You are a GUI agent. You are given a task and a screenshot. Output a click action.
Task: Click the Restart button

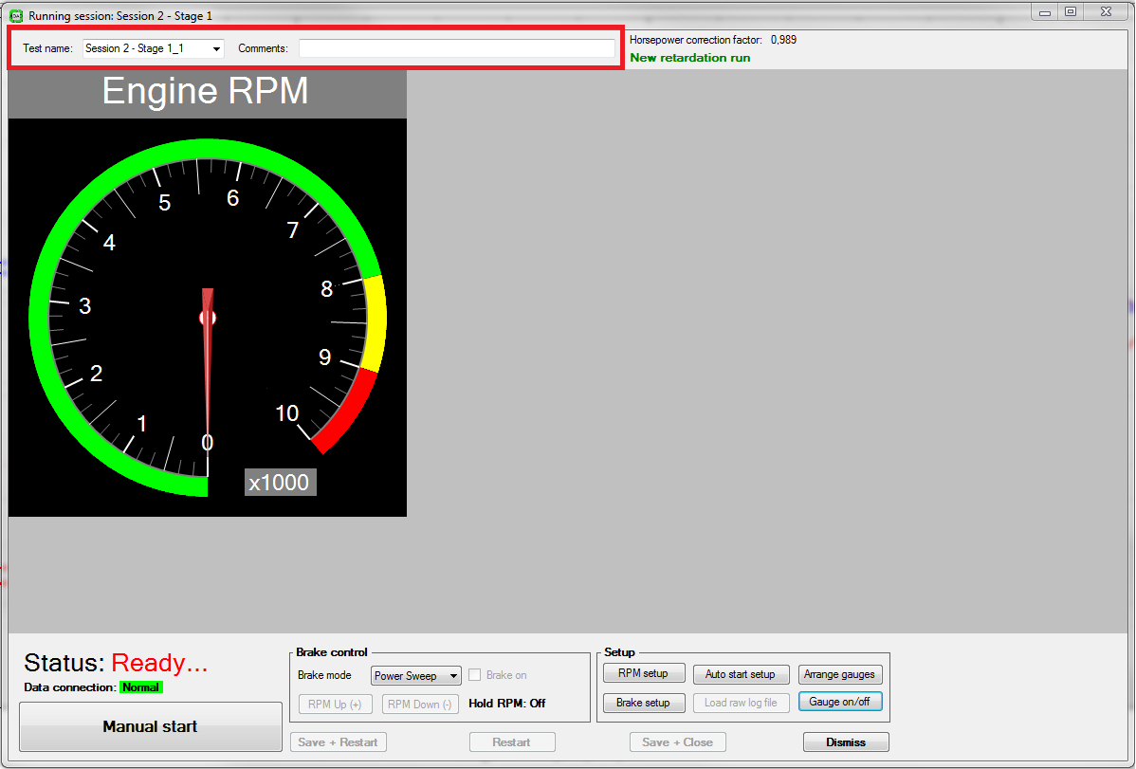pos(511,742)
